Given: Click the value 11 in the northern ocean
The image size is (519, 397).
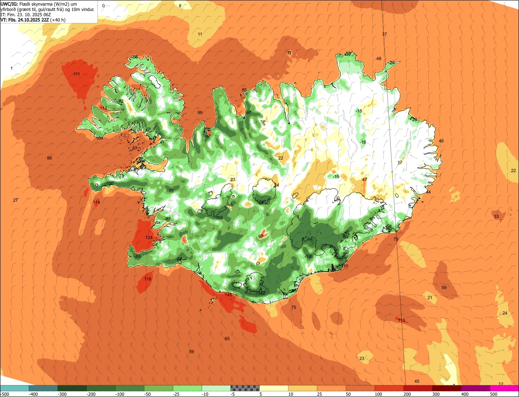Looking at the screenshot, I should [200, 34].
